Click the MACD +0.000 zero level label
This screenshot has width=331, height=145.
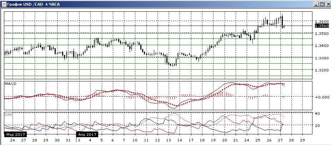[322, 97]
